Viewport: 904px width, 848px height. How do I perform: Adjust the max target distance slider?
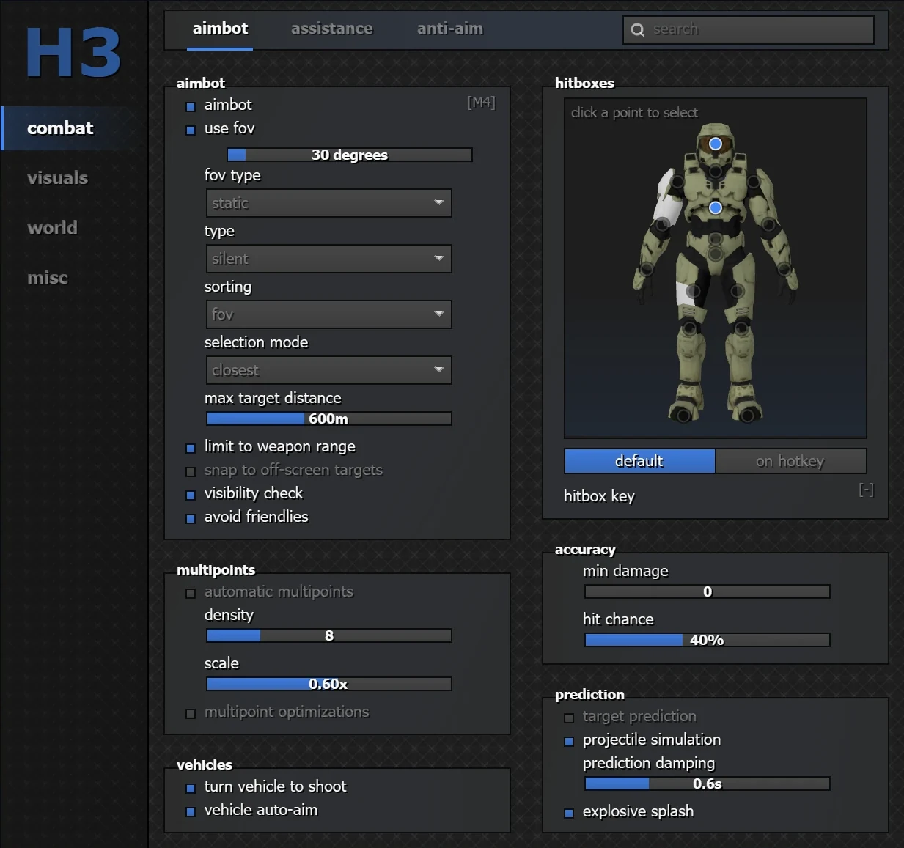click(329, 419)
